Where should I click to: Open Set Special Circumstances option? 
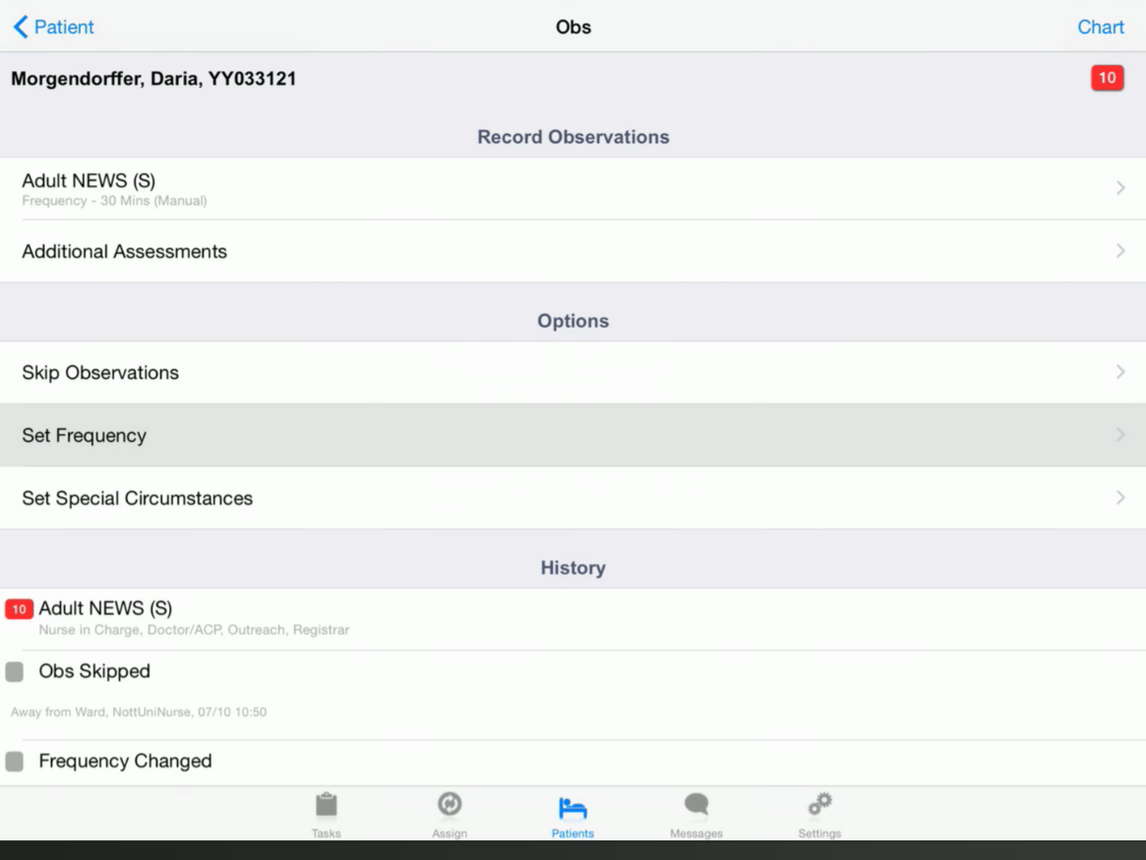pyautogui.click(x=137, y=498)
